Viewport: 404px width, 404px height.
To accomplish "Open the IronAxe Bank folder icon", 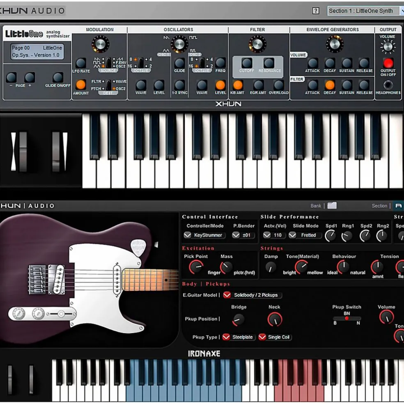I will 332,205.
